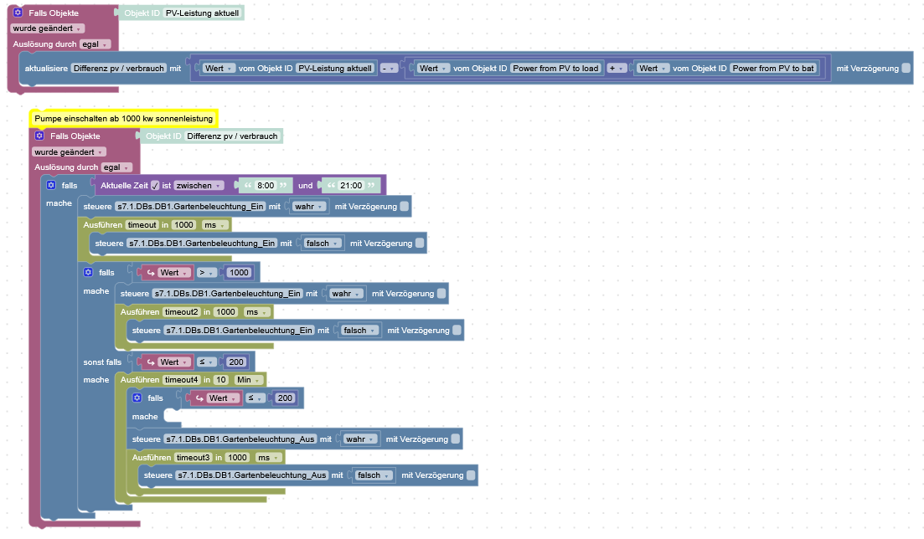Open falsch dropdown inside timeout3 block
The height and width of the screenshot is (539, 924).
(374, 475)
